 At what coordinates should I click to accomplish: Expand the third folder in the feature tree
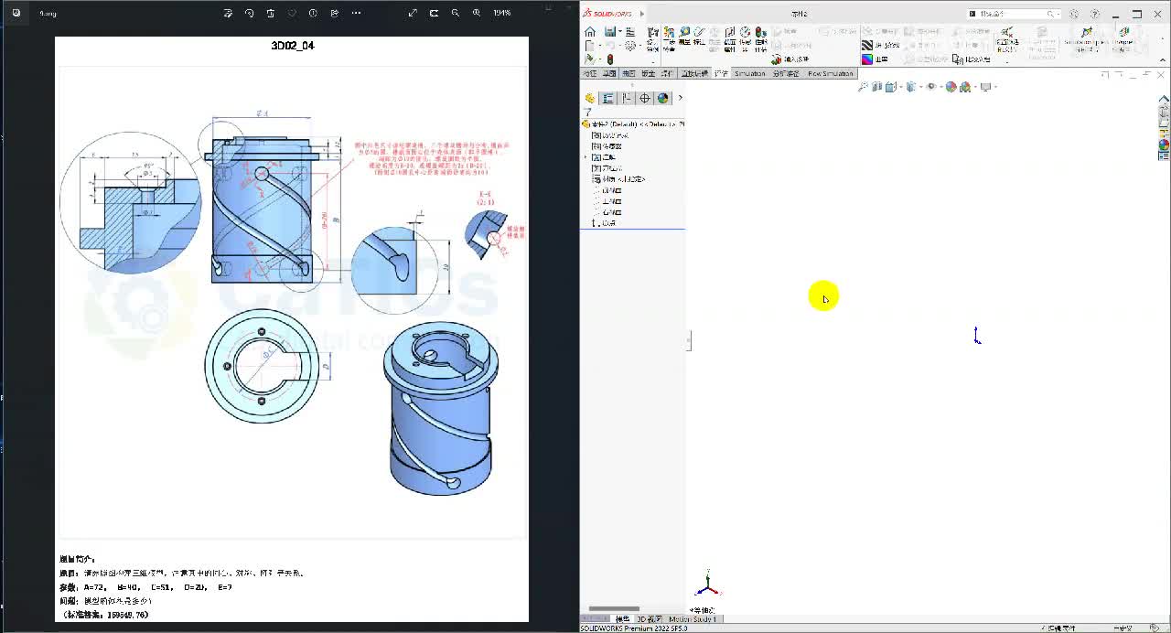(585, 157)
